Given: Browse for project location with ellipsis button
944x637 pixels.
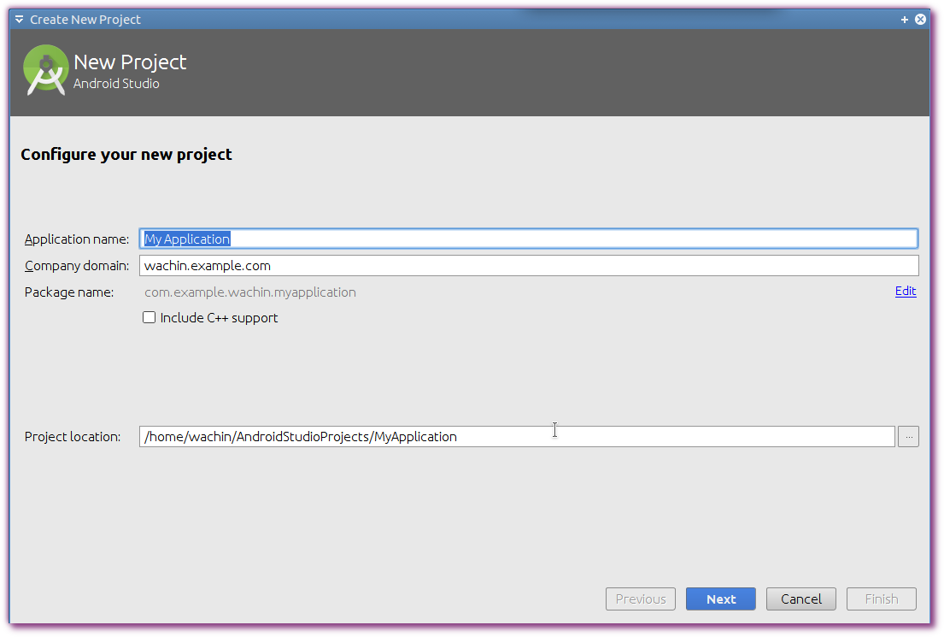Looking at the screenshot, I should 908,436.
